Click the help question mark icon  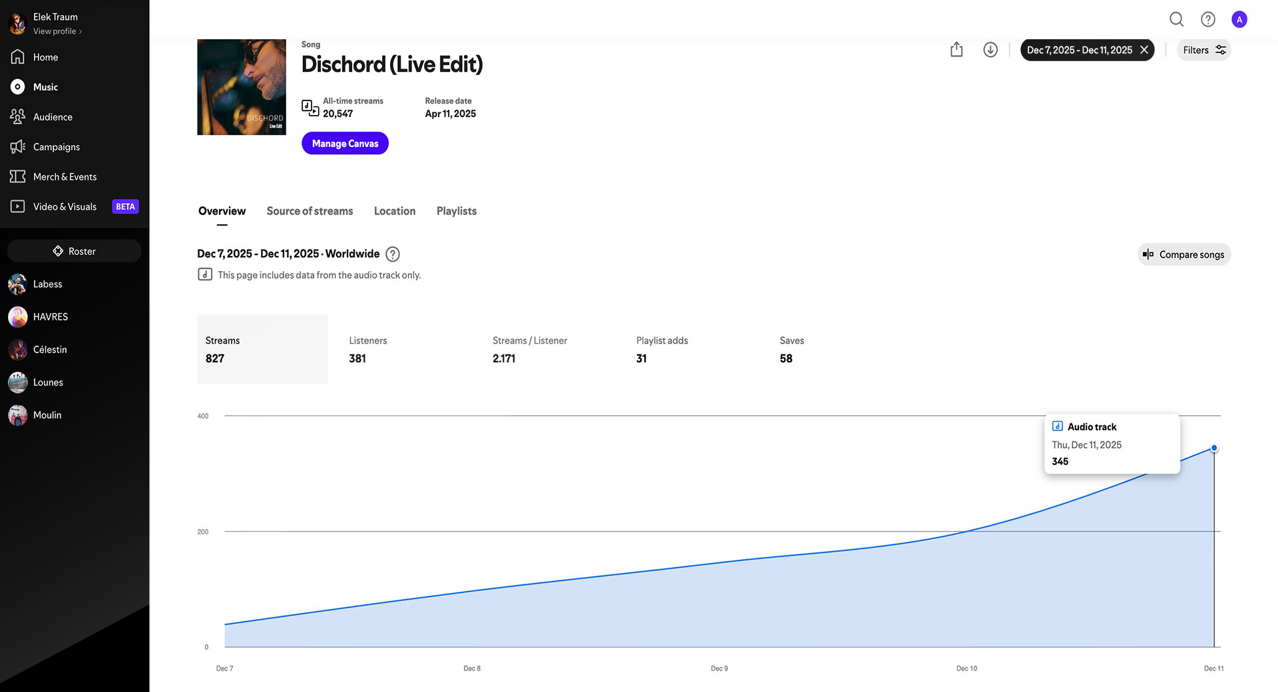(1207, 19)
